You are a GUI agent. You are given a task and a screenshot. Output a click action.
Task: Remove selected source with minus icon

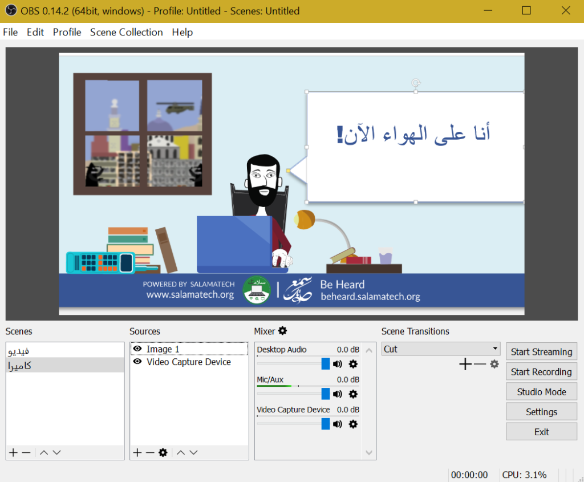tap(150, 452)
